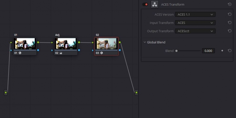The width and height of the screenshot is (236, 118).
Task: Click the Blend slider handle
Action: [x=176, y=51]
